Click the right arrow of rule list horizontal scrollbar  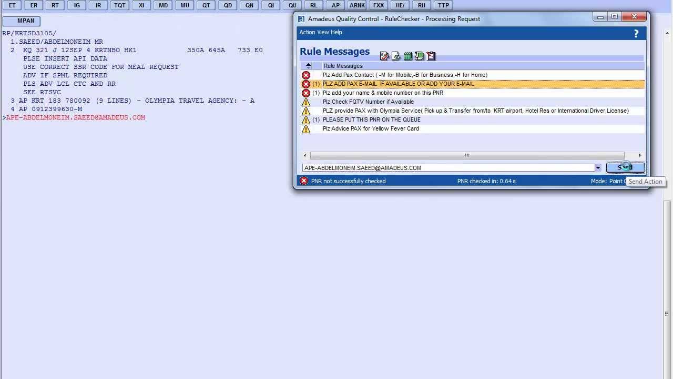[x=640, y=155]
